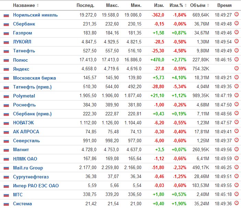The width and height of the screenshot is (241, 208).
Task: Click the Время column header
Action: point(225,6)
